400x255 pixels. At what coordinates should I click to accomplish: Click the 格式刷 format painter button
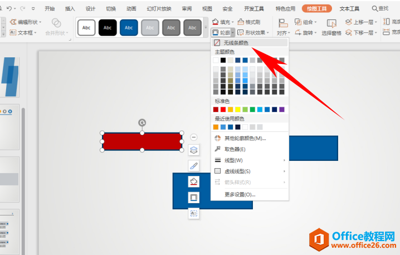pyautogui.click(x=250, y=22)
